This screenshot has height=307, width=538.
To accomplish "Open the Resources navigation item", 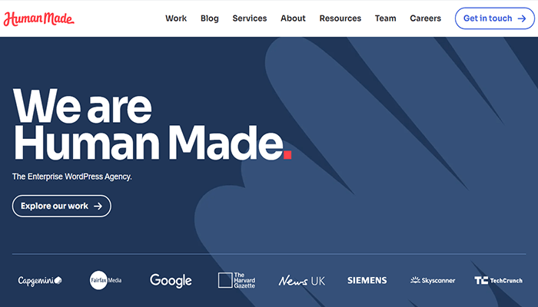I will pos(340,18).
